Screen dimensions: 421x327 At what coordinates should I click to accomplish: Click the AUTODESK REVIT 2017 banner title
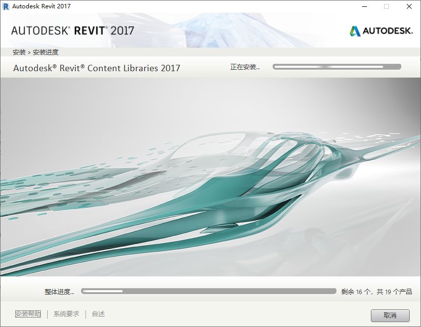[73, 30]
